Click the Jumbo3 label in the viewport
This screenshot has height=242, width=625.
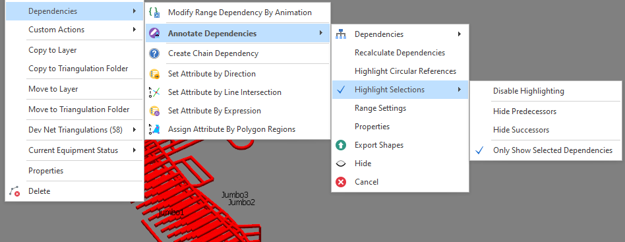pyautogui.click(x=235, y=195)
